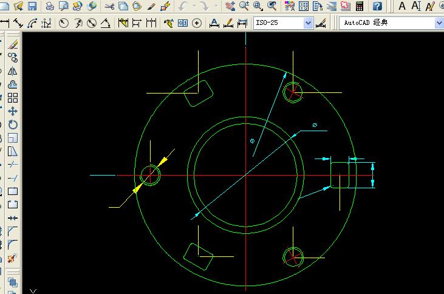Select the Array tool
The width and height of the screenshot is (444, 294).
(x=13, y=98)
